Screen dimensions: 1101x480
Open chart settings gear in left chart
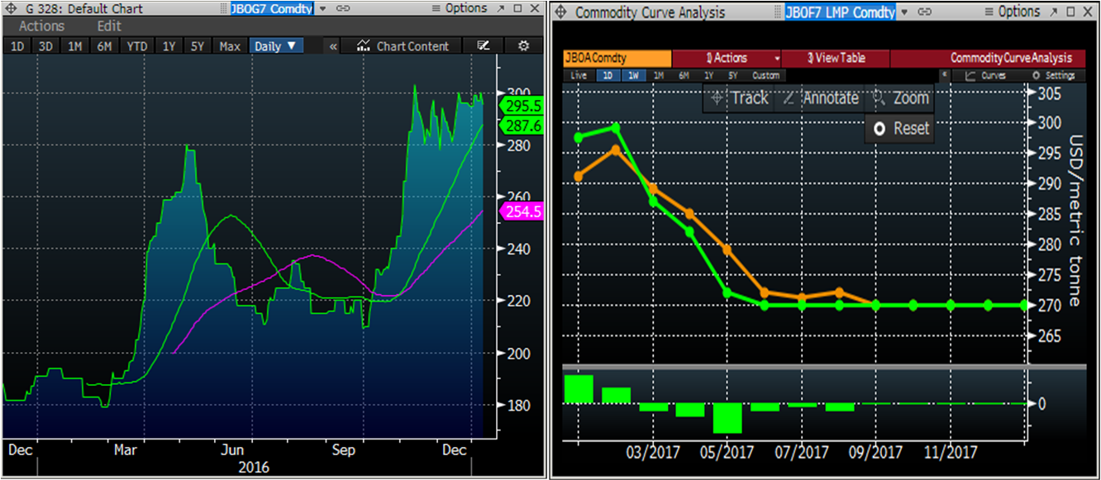pos(523,46)
